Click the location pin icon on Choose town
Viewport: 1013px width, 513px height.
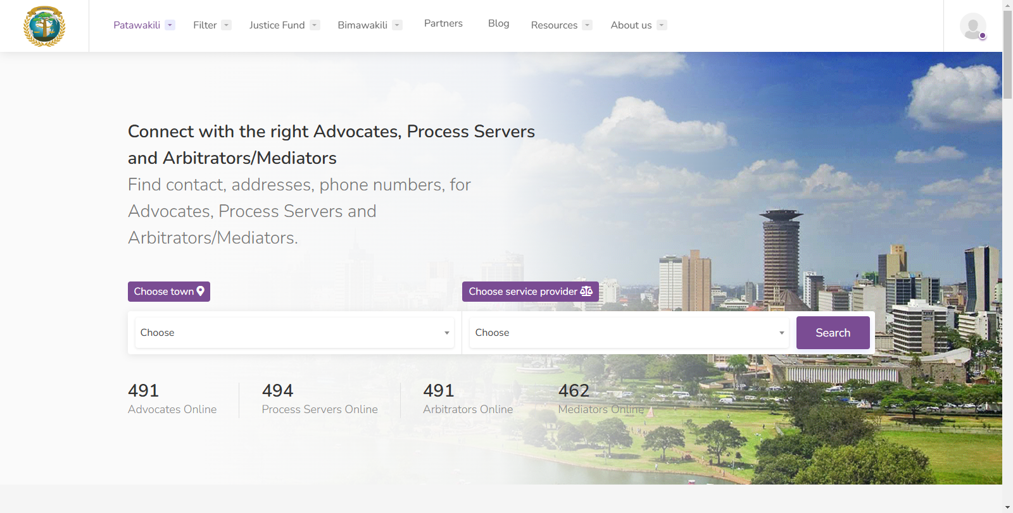[201, 291]
